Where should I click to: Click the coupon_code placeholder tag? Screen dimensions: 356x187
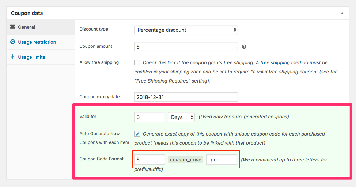click(x=186, y=160)
